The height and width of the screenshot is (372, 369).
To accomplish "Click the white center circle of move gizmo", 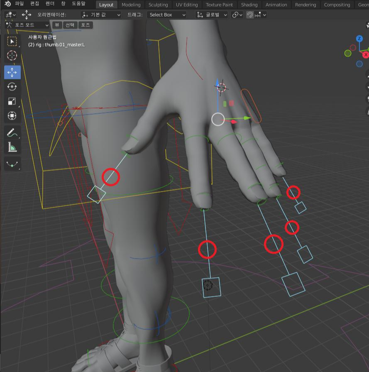I will click(218, 119).
